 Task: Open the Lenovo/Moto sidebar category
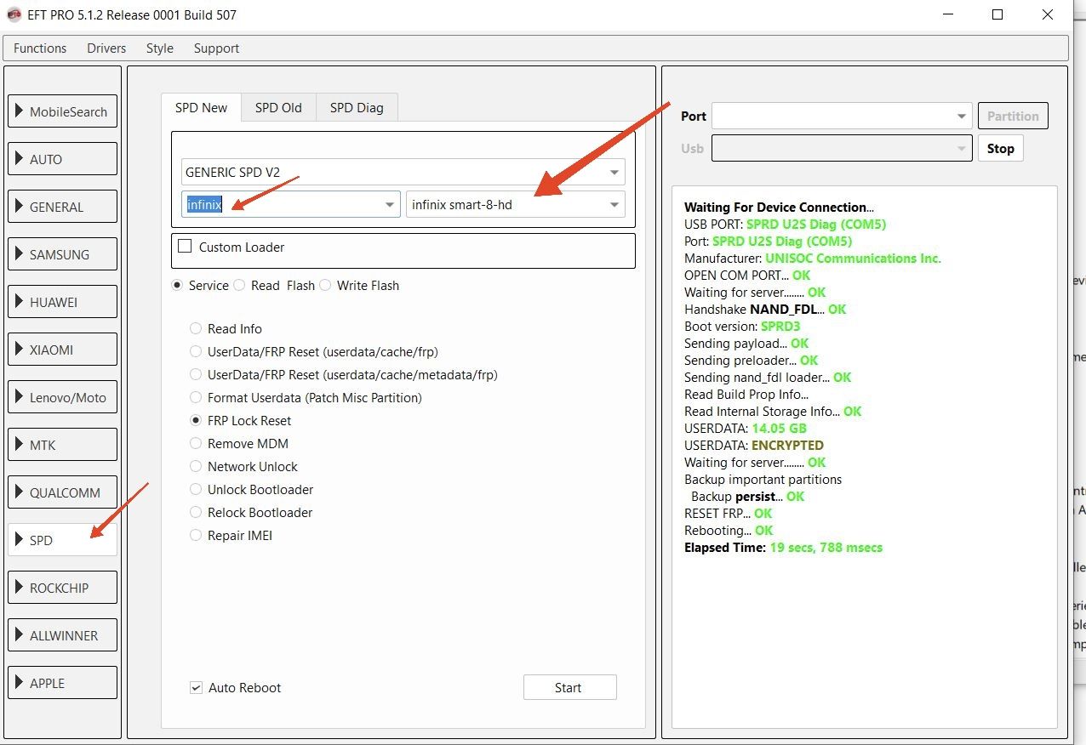point(62,397)
